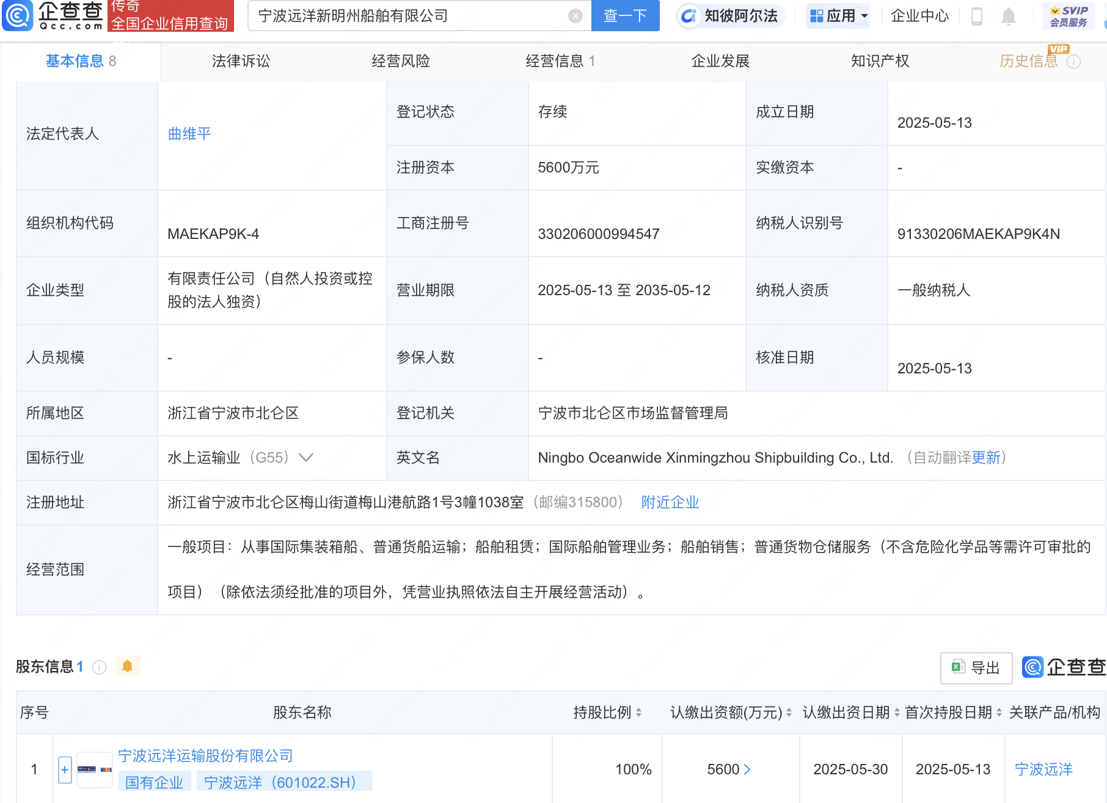This screenshot has width=1107, height=803.
Task: Click organization code MAEKAP9K-4
Action: pyautogui.click(x=213, y=234)
